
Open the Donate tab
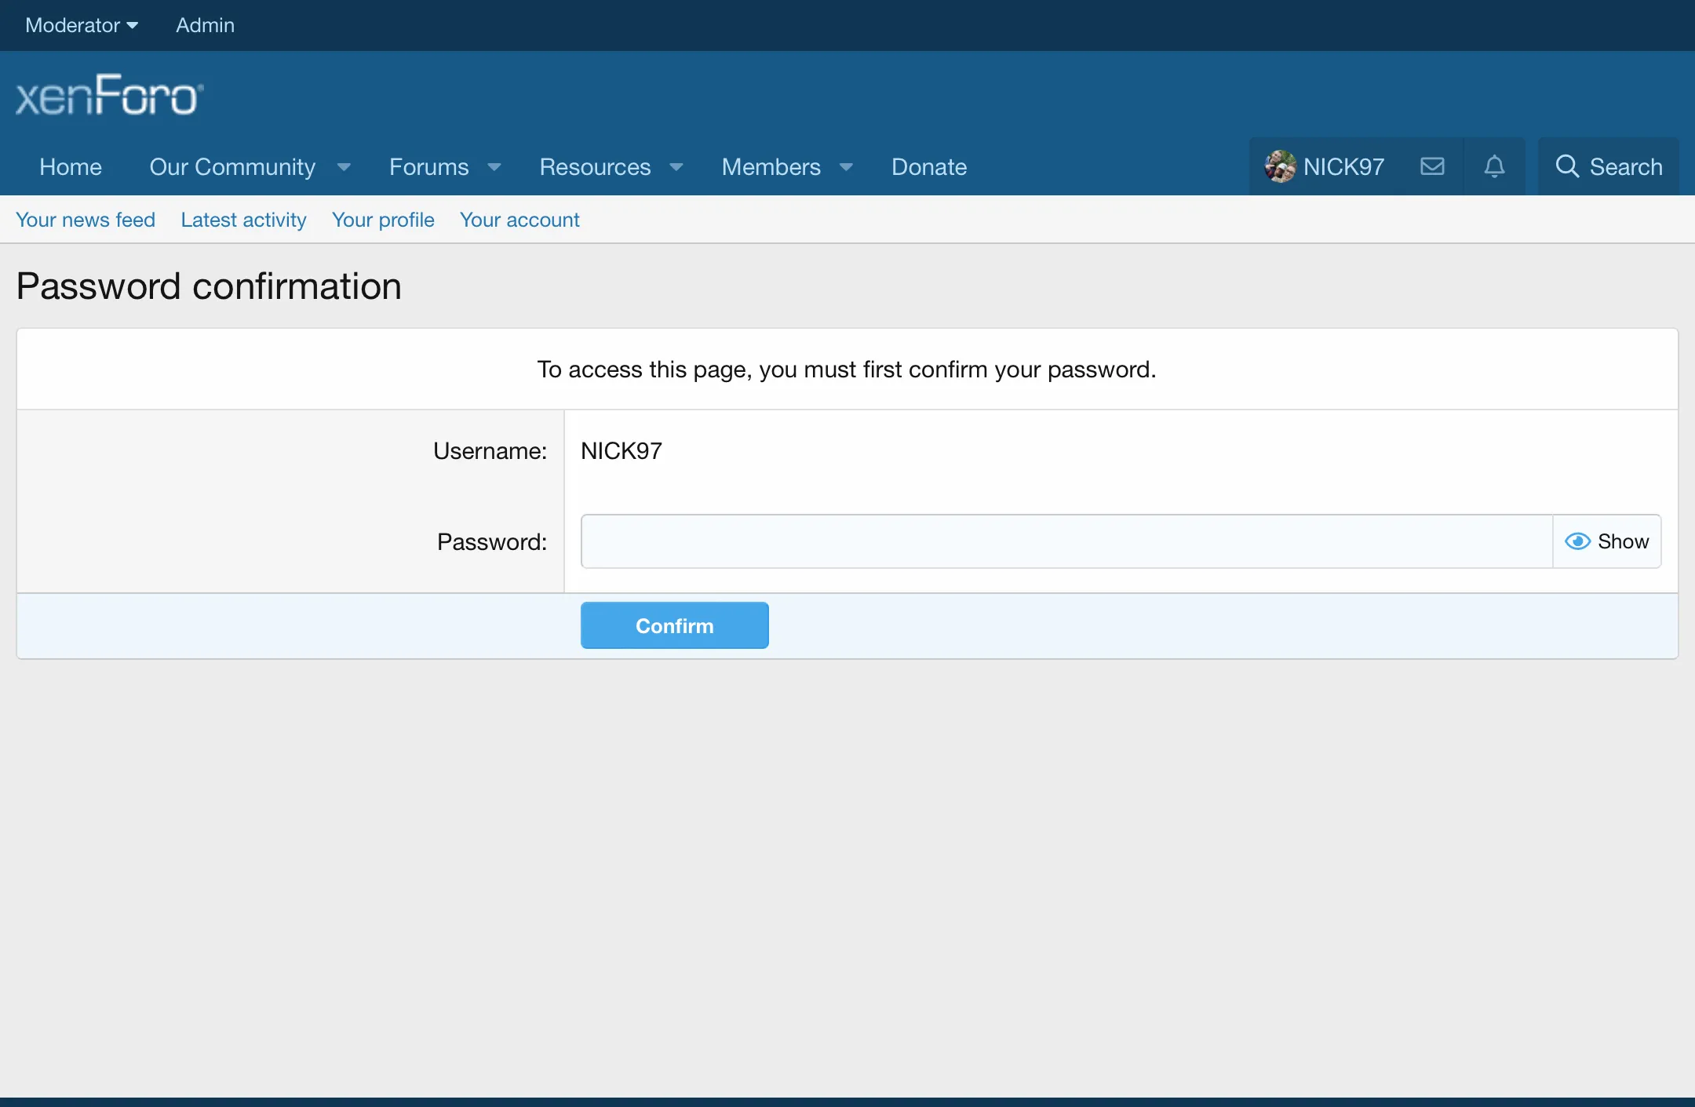[x=929, y=167]
